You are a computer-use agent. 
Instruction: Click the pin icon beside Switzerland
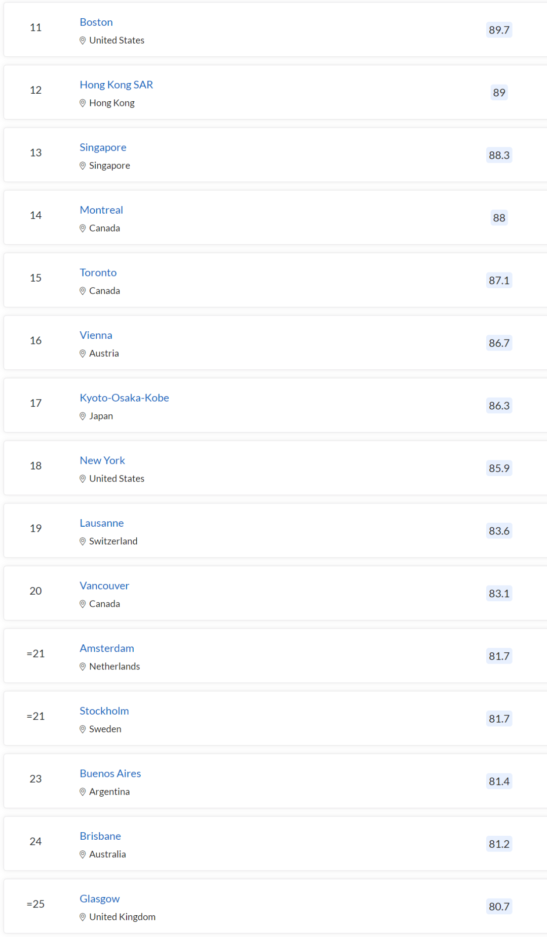[x=83, y=541]
